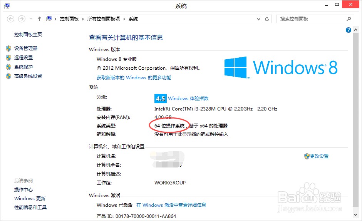Click the computer icon in address bar
The height and width of the screenshot is (221, 362).
[x=49, y=19]
